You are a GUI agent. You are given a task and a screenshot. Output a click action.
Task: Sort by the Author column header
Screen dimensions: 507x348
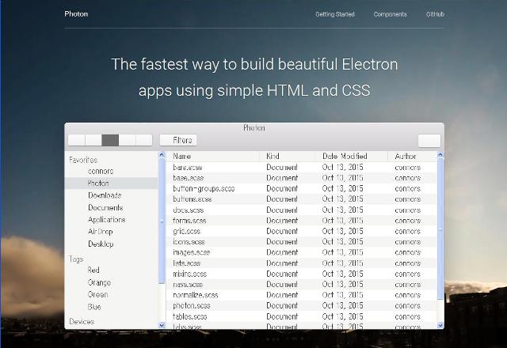[412, 157]
